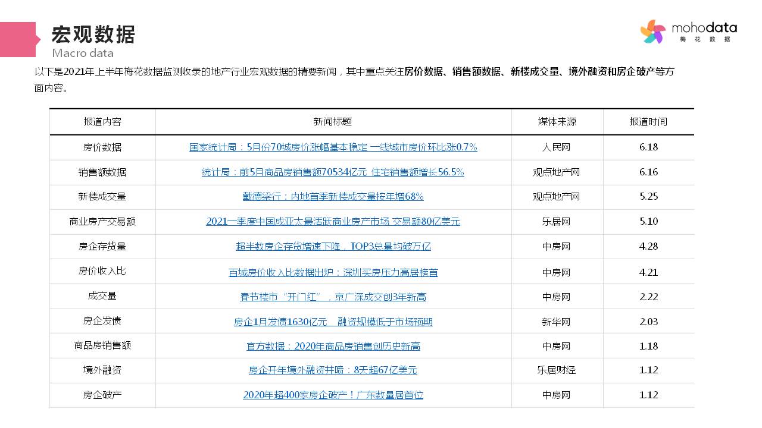Open the 国家统计局 5月份70城房价 news link

(x=333, y=147)
